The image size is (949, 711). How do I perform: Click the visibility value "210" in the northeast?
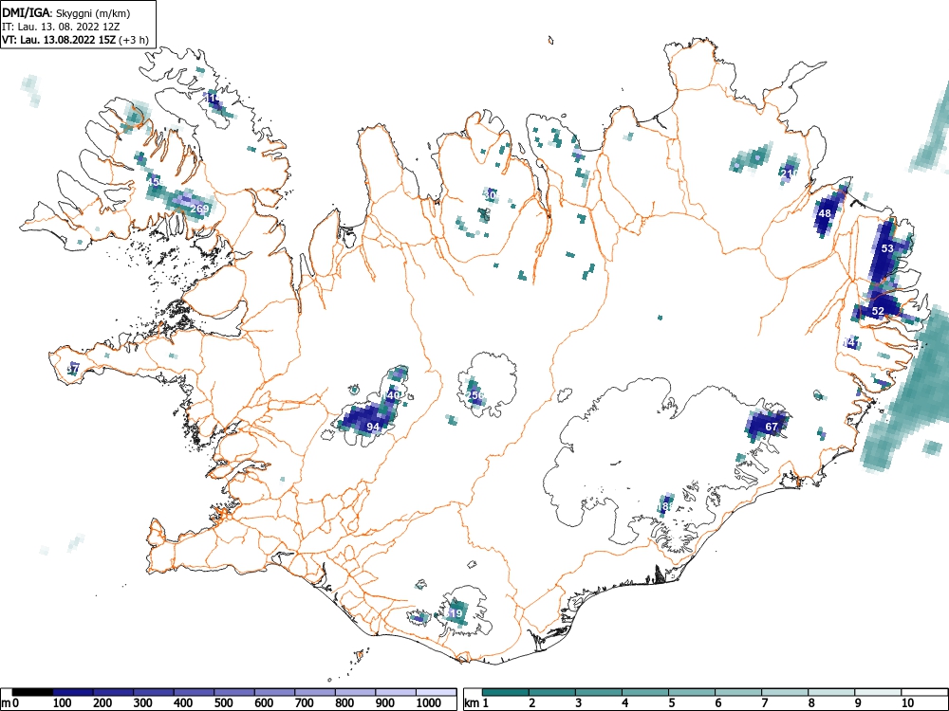point(789,173)
